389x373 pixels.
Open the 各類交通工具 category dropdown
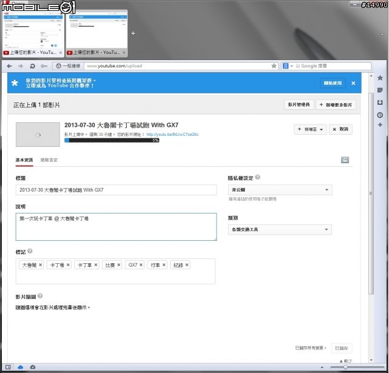click(280, 230)
